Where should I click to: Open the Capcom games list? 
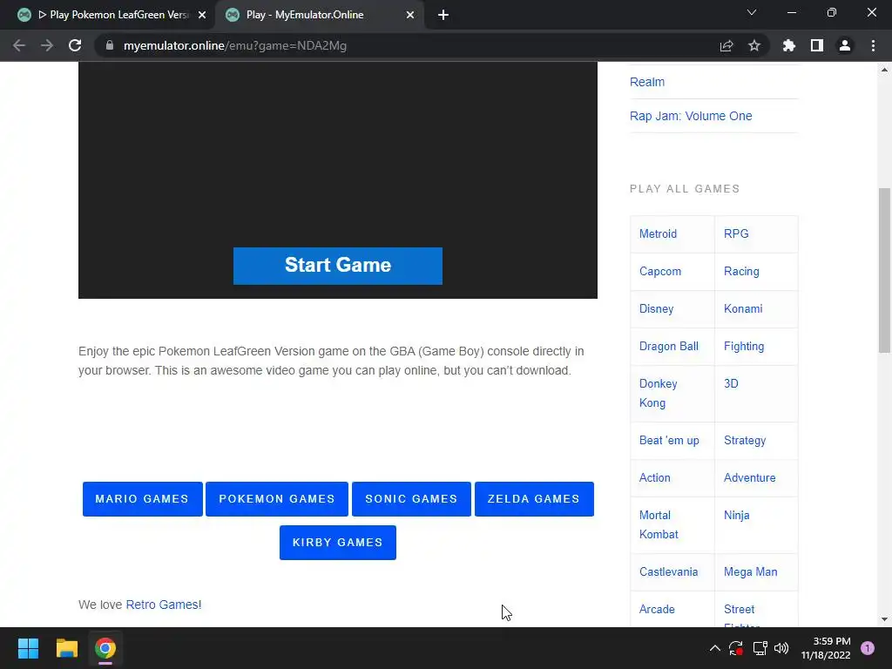click(660, 272)
